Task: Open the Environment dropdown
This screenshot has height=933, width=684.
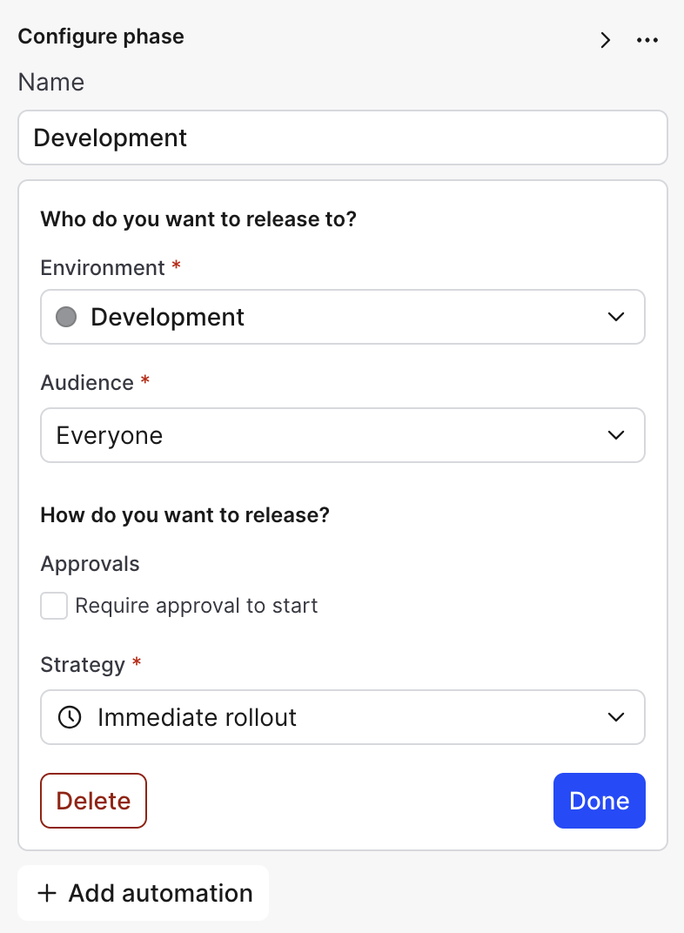Action: coord(342,317)
